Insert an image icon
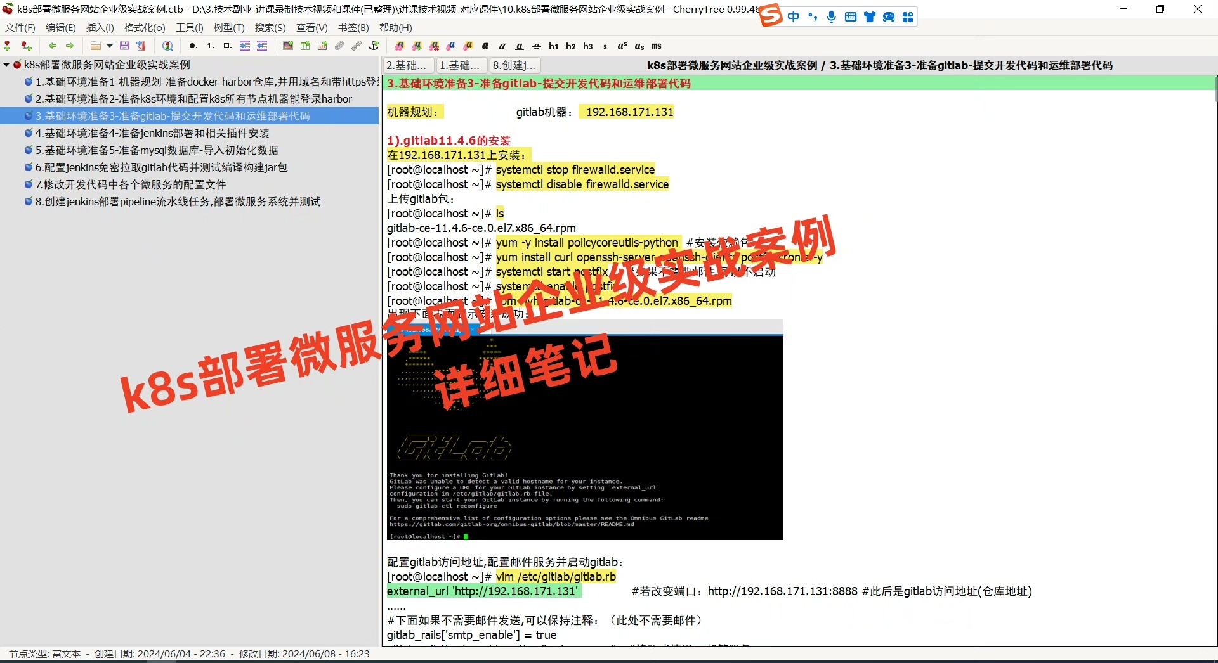This screenshot has width=1218, height=663. coord(288,46)
